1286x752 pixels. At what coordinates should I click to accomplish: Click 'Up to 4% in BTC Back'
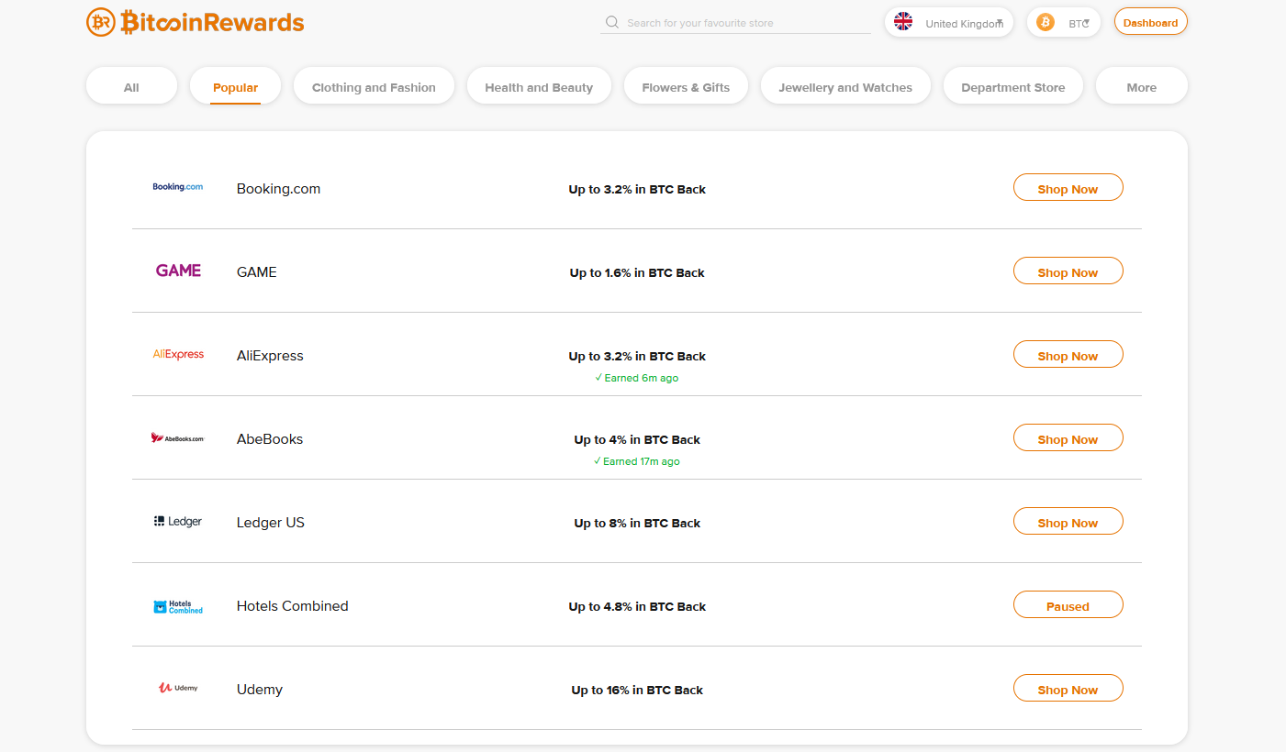[637, 439]
